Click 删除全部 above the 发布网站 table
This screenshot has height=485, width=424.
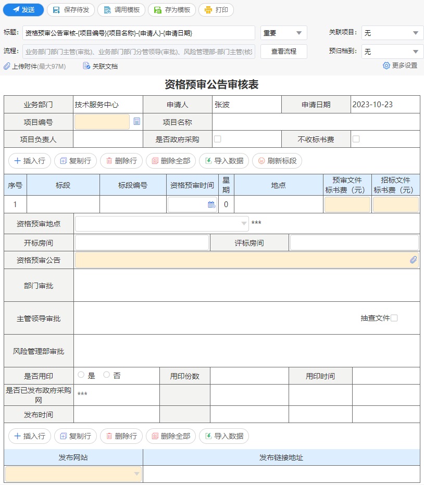point(171,436)
